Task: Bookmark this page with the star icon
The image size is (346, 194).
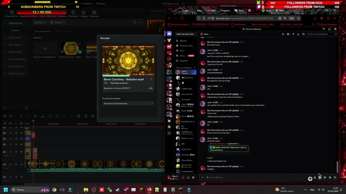Action: (x=298, y=18)
